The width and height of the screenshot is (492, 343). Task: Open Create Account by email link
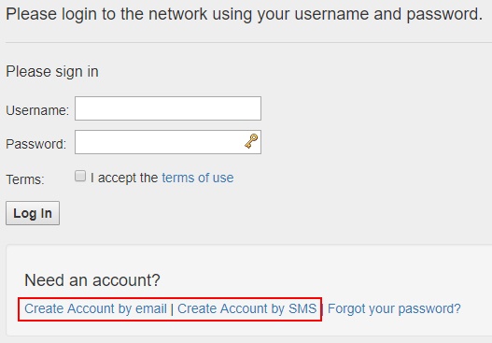(95, 308)
